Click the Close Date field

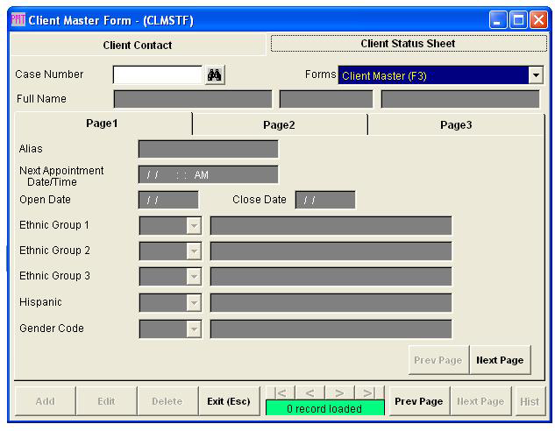click(x=325, y=200)
